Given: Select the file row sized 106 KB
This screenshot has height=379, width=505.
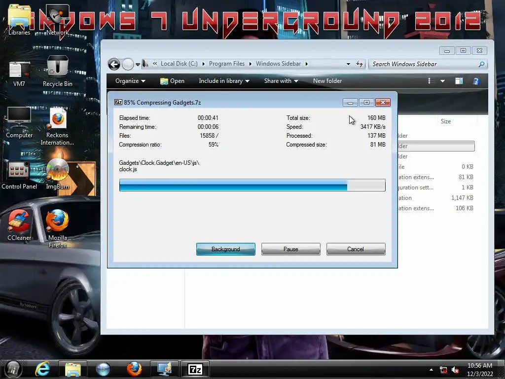Looking at the screenshot, I should 436,208.
